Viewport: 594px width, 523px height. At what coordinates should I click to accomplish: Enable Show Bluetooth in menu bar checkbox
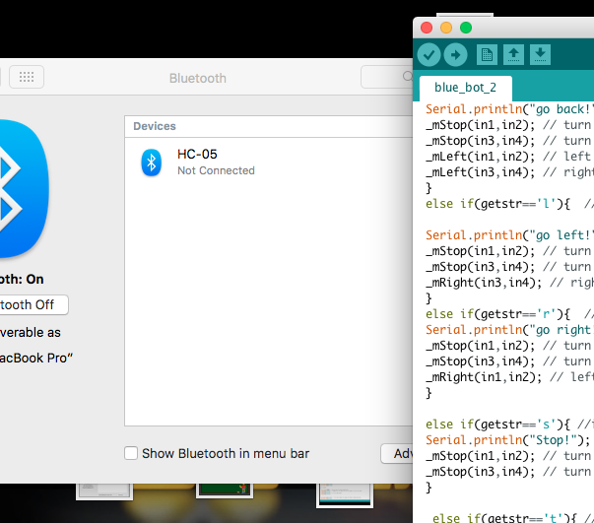point(131,453)
